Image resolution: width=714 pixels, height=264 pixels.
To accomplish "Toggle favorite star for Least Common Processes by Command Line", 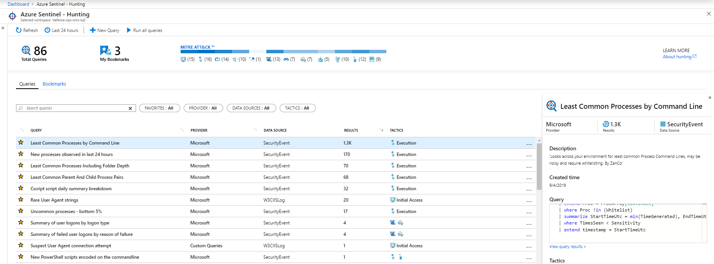I will [21, 143].
